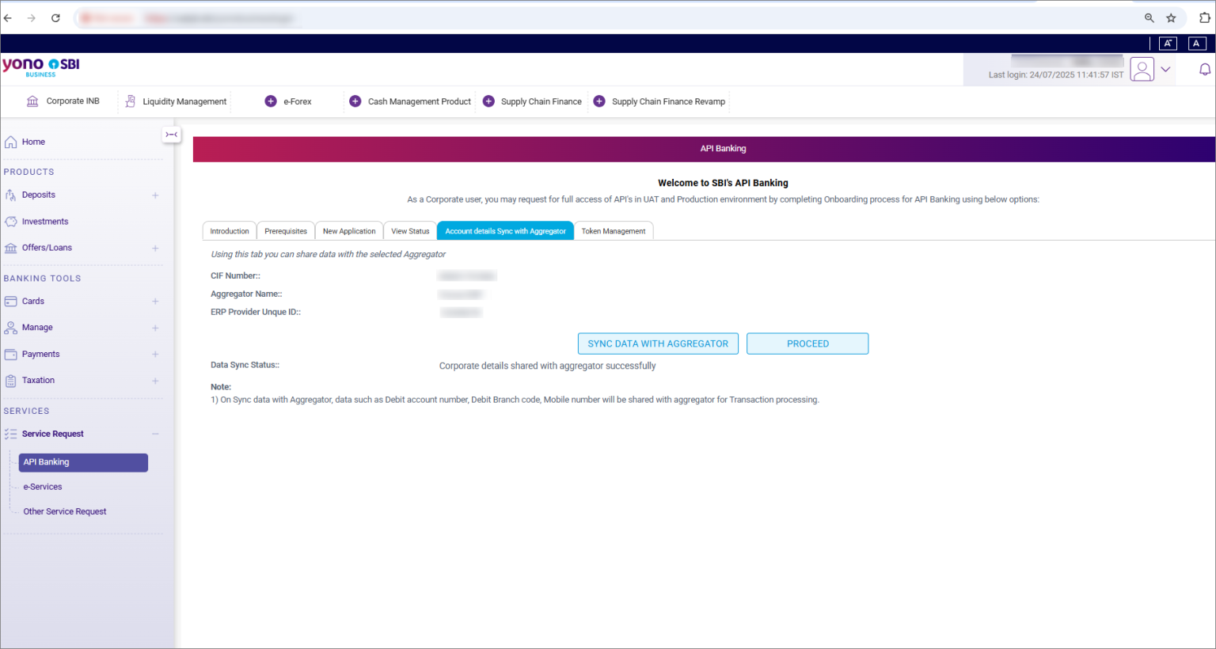Click the Home icon in the sidebar
Viewport: 1216px width, 649px height.
[11, 141]
